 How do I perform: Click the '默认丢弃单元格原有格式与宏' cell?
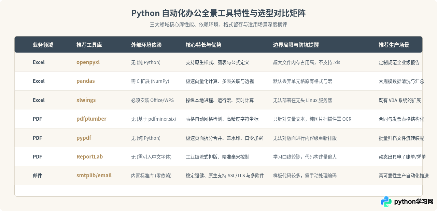(x=303, y=81)
